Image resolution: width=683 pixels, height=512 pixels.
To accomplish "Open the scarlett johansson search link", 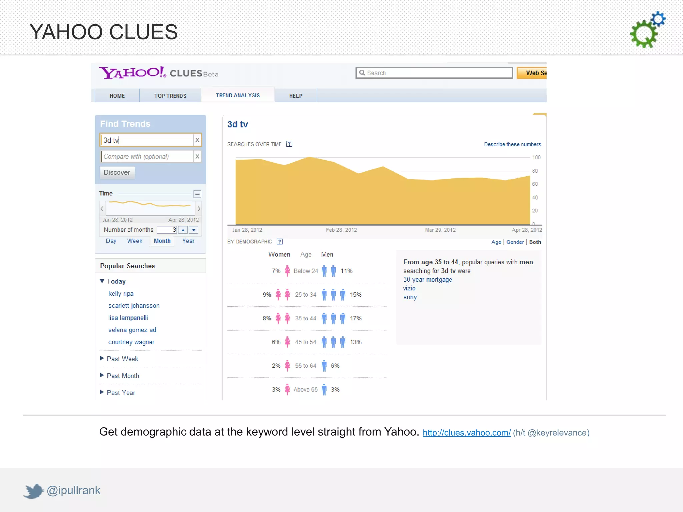I will coord(134,306).
